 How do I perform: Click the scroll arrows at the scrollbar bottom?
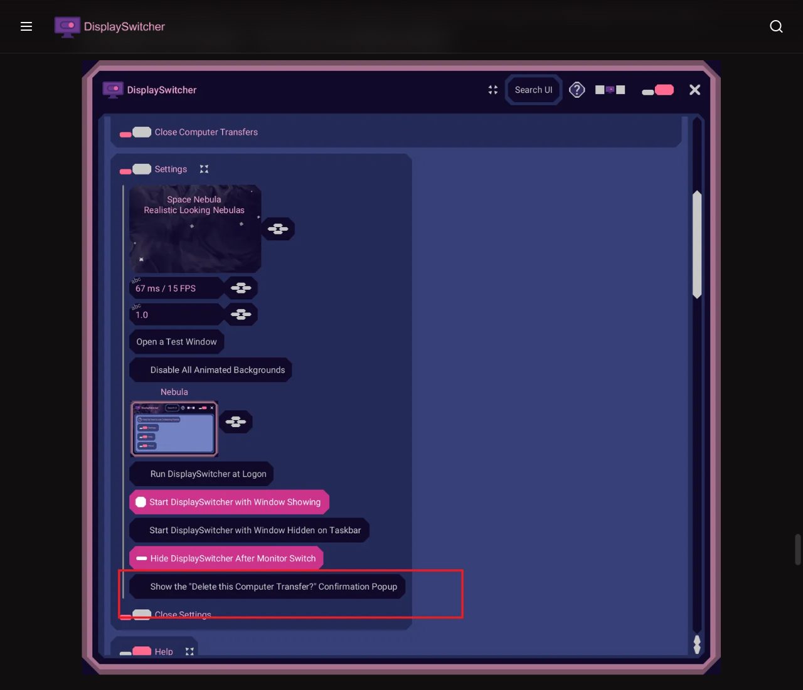click(x=697, y=644)
